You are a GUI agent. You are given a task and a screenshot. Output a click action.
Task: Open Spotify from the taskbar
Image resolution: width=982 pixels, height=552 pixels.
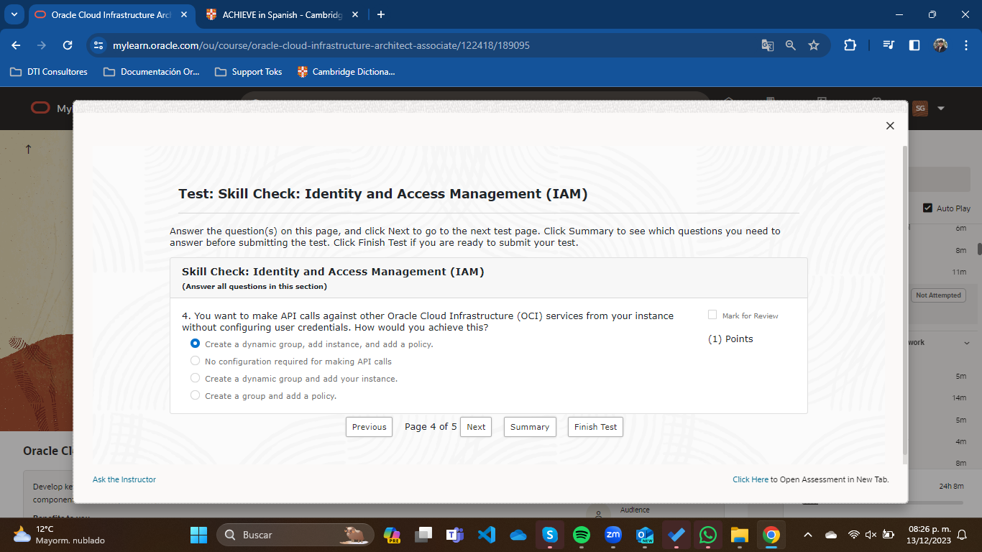click(582, 535)
